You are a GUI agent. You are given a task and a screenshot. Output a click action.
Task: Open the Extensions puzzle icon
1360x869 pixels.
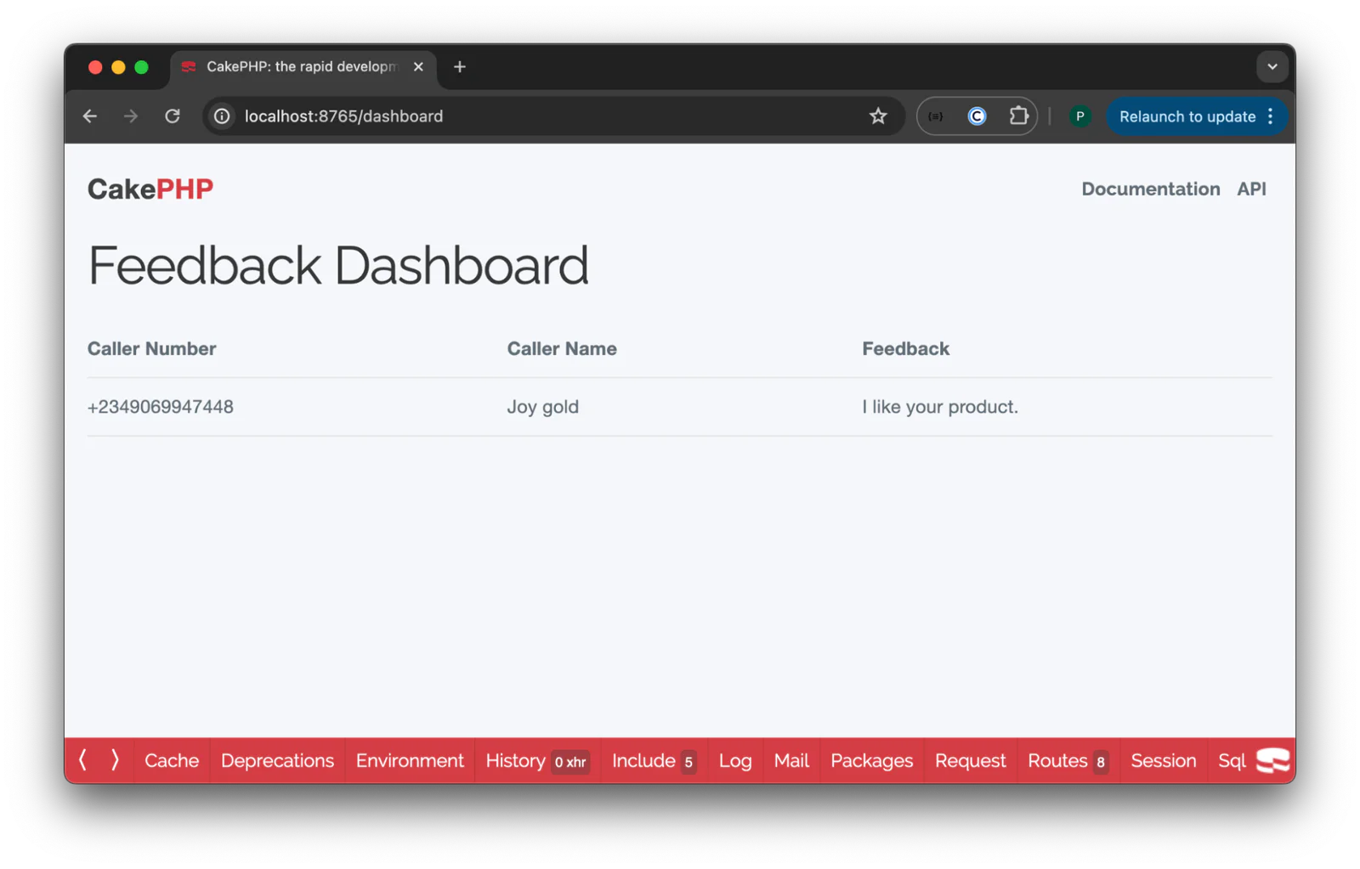pyautogui.click(x=1018, y=116)
